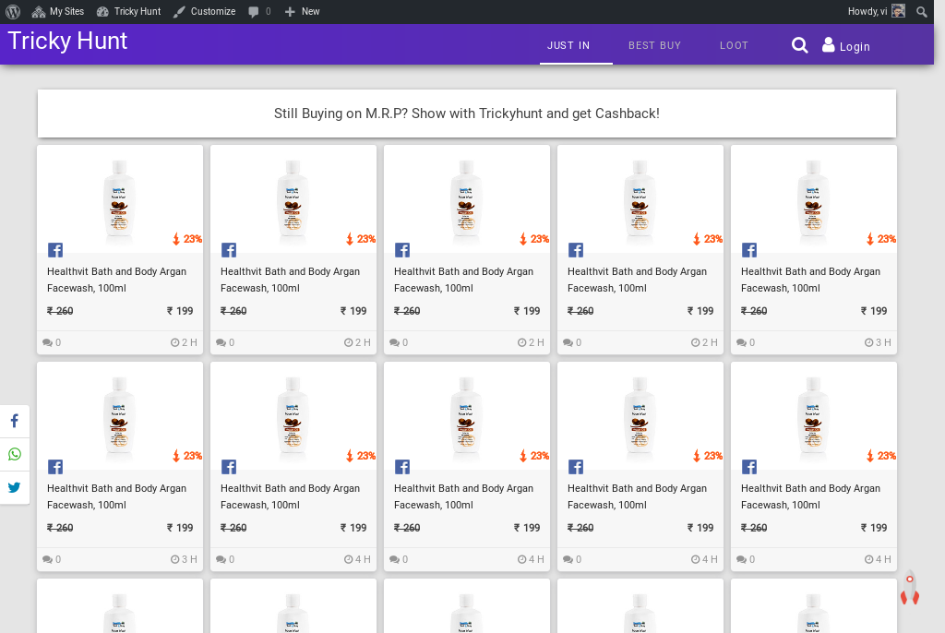This screenshot has height=633, width=945.
Task: Open product image on third card, top row
Action: click(x=466, y=199)
